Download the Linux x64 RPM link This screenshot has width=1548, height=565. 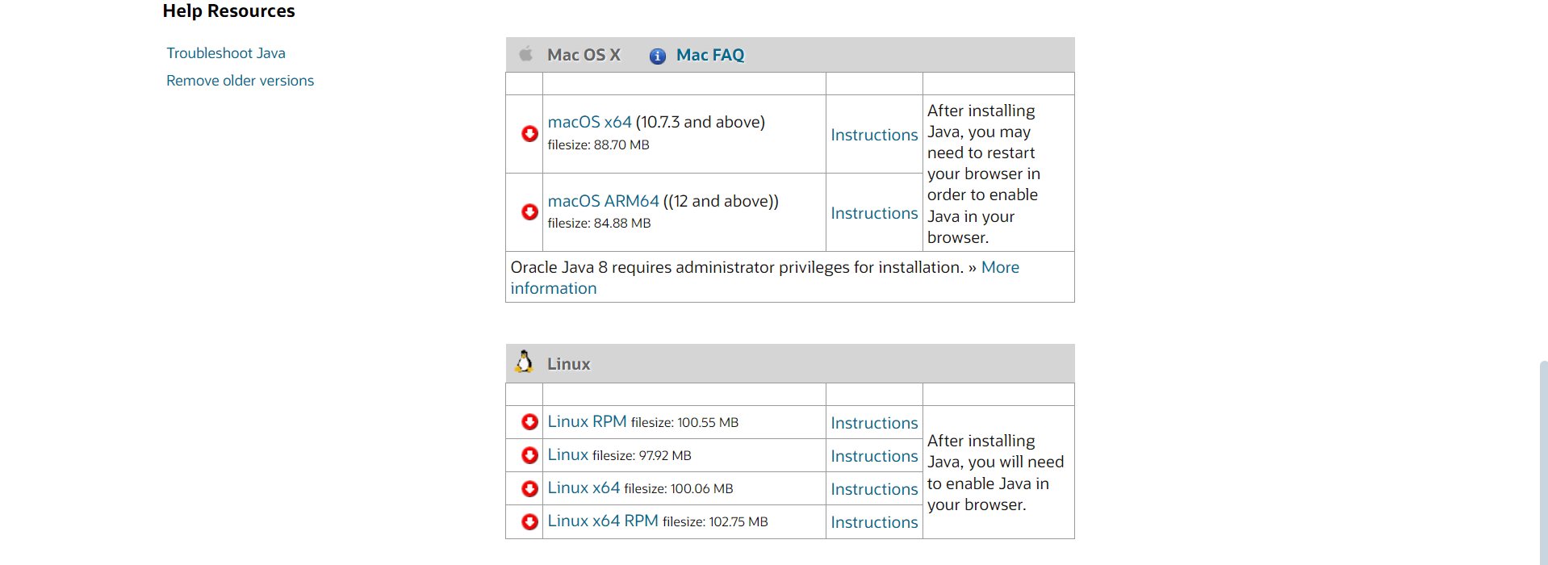pos(603,521)
